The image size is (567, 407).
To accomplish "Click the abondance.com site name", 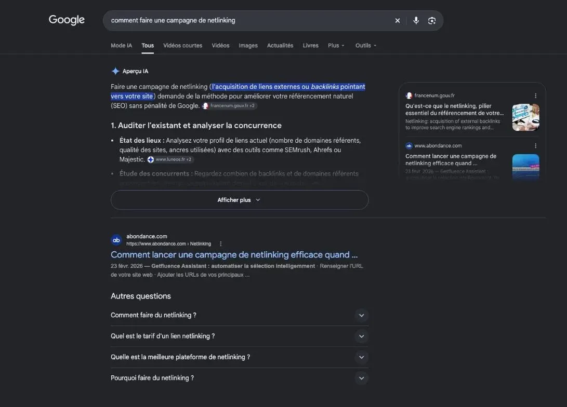I will 147,236.
